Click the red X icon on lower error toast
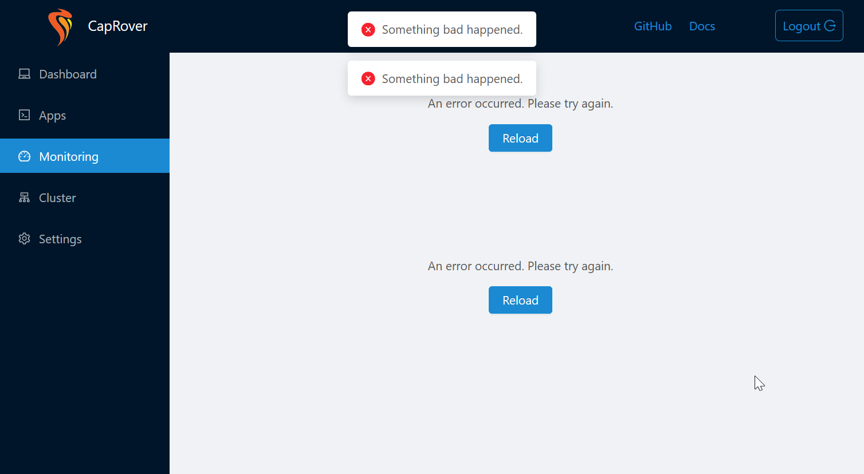Screen dimensions: 864x474 coord(368,78)
